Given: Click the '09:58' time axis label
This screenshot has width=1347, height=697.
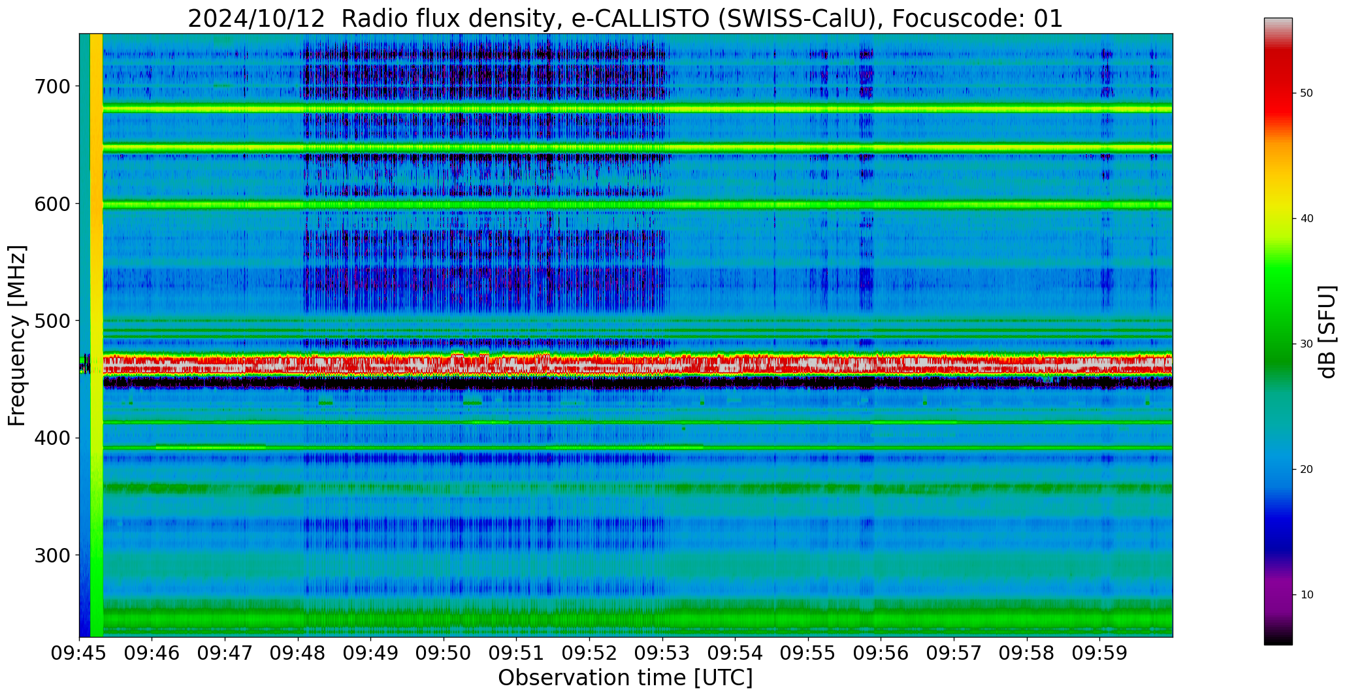Looking at the screenshot, I should click(1027, 653).
